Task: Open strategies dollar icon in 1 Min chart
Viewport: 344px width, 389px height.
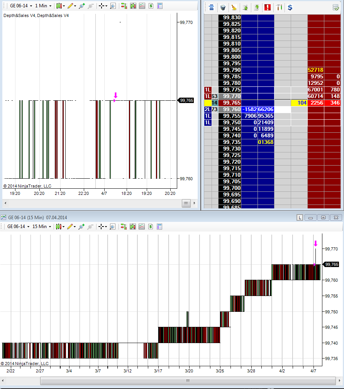Action: coord(151,6)
